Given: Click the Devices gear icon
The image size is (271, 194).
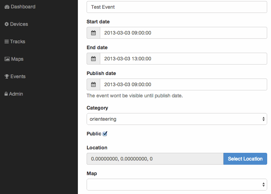Looking at the screenshot, I should pyautogui.click(x=7, y=24).
